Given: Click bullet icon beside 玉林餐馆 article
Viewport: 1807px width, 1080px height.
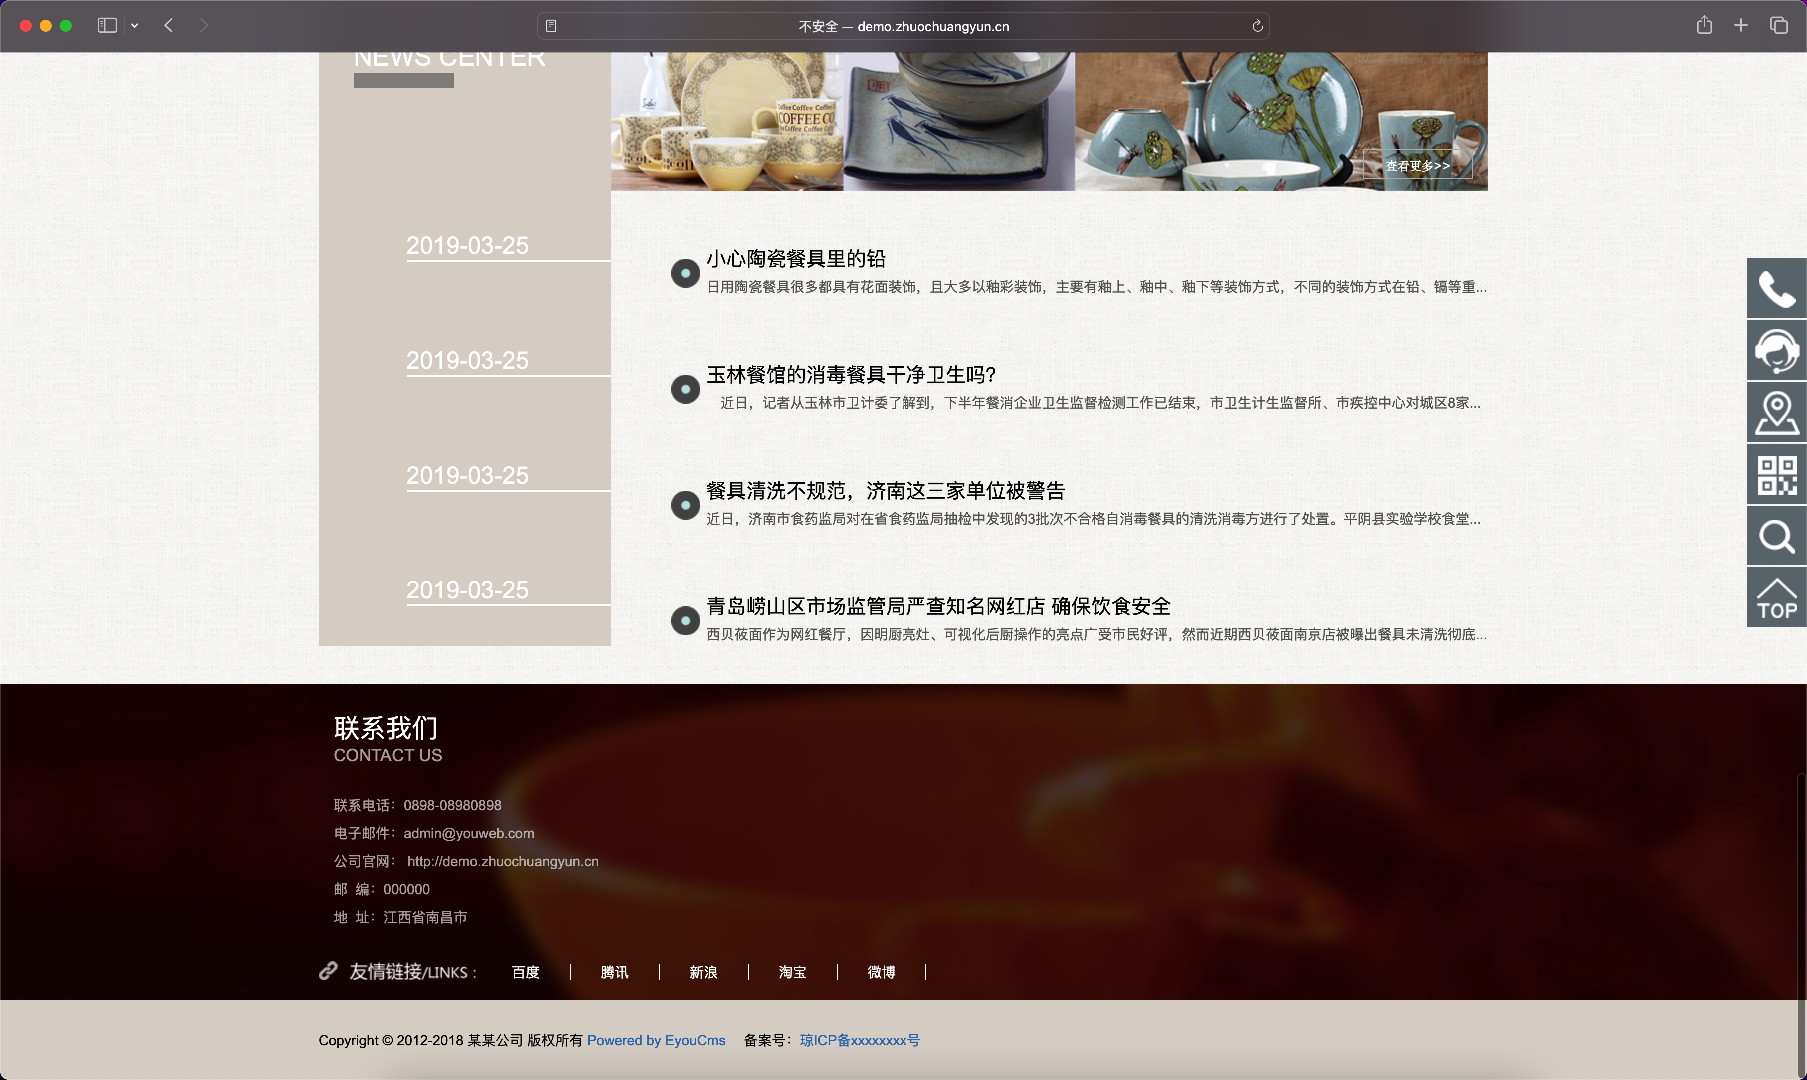Looking at the screenshot, I should (x=685, y=389).
